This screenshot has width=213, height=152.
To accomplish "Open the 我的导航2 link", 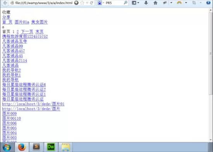I will [12, 70].
